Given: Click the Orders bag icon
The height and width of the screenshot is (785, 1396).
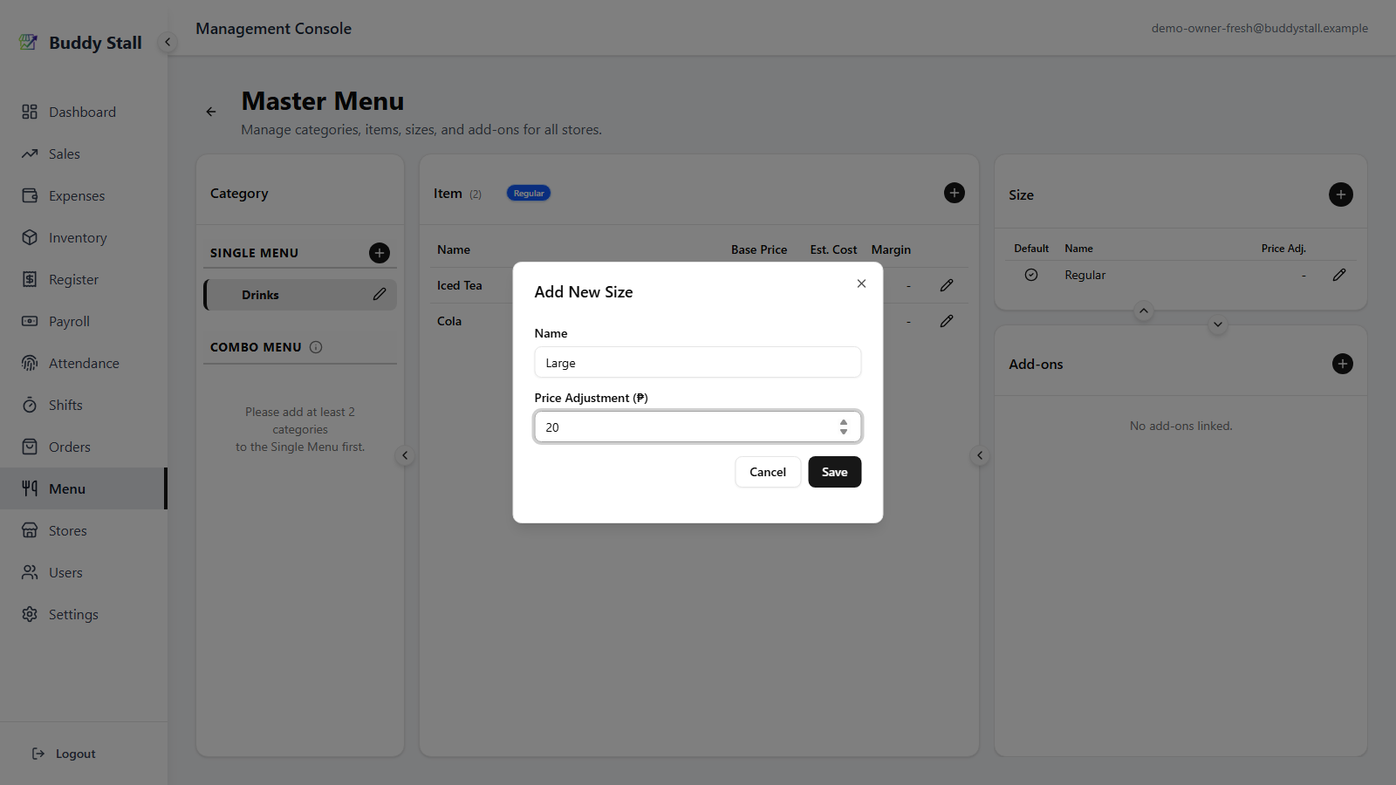Looking at the screenshot, I should pos(30,447).
